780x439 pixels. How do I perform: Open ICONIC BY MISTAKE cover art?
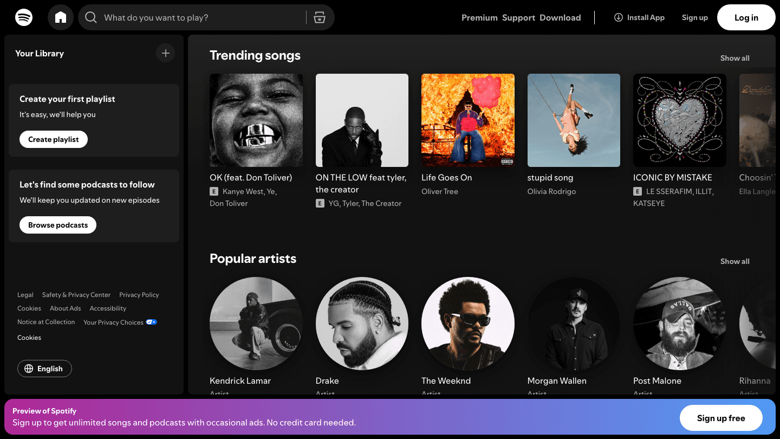[x=680, y=120]
